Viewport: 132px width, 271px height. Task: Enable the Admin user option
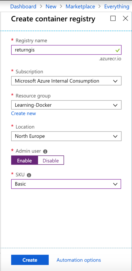(x=24, y=160)
